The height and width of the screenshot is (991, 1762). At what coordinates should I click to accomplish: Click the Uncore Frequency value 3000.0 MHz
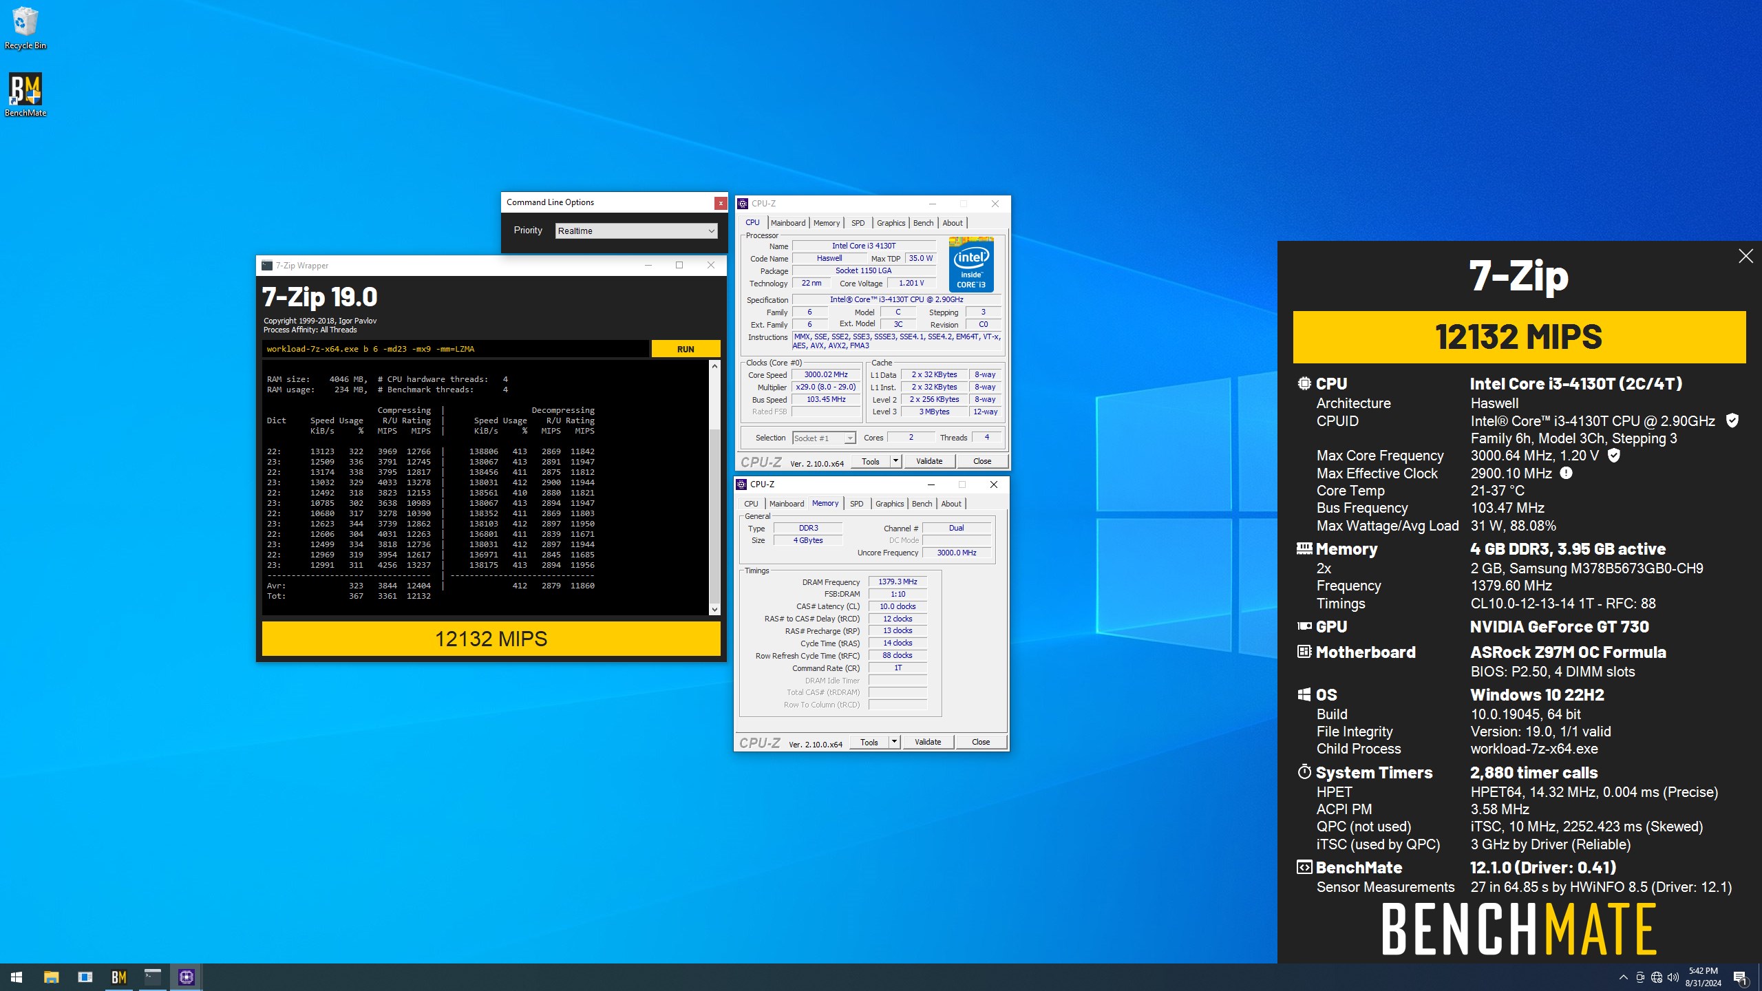956,553
